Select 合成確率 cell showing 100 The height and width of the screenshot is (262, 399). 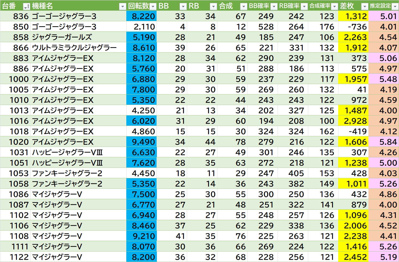pyautogui.click(x=323, y=121)
